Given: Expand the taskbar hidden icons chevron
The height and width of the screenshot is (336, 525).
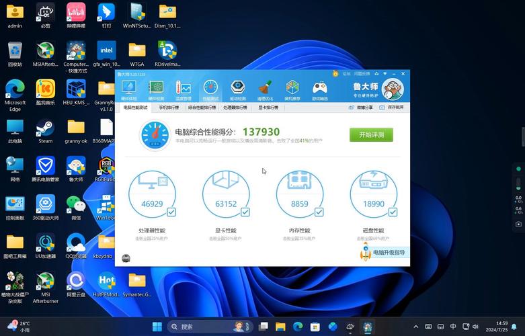Looking at the screenshot, I should point(416,327).
